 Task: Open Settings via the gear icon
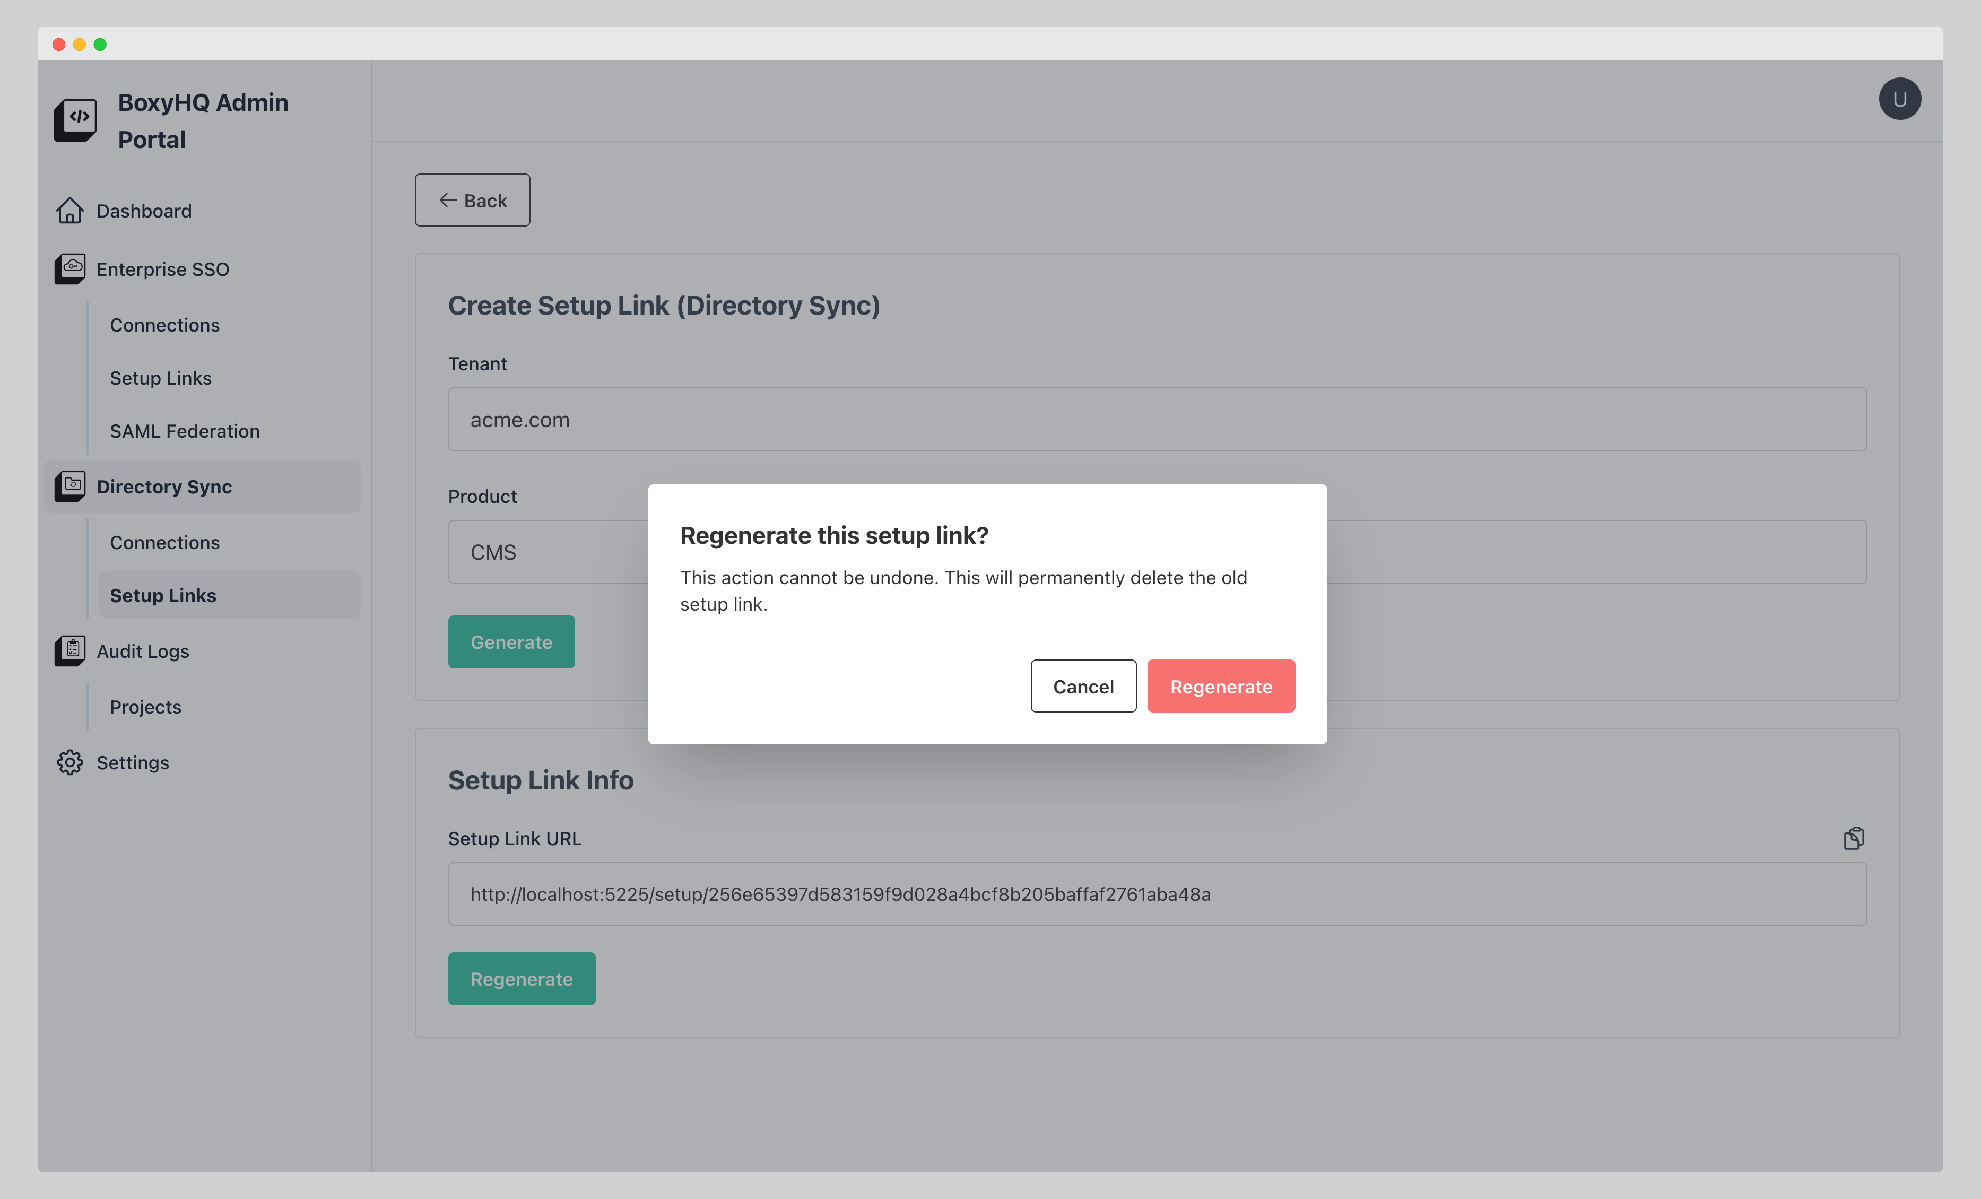click(70, 762)
